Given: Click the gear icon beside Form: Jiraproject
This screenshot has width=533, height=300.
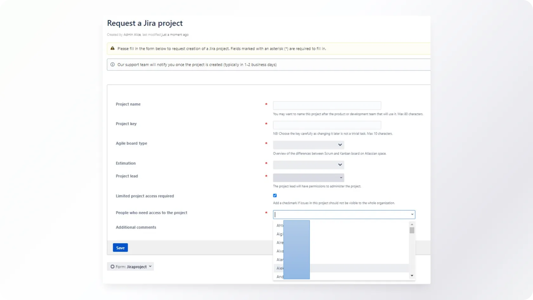Looking at the screenshot, I should pos(112,267).
